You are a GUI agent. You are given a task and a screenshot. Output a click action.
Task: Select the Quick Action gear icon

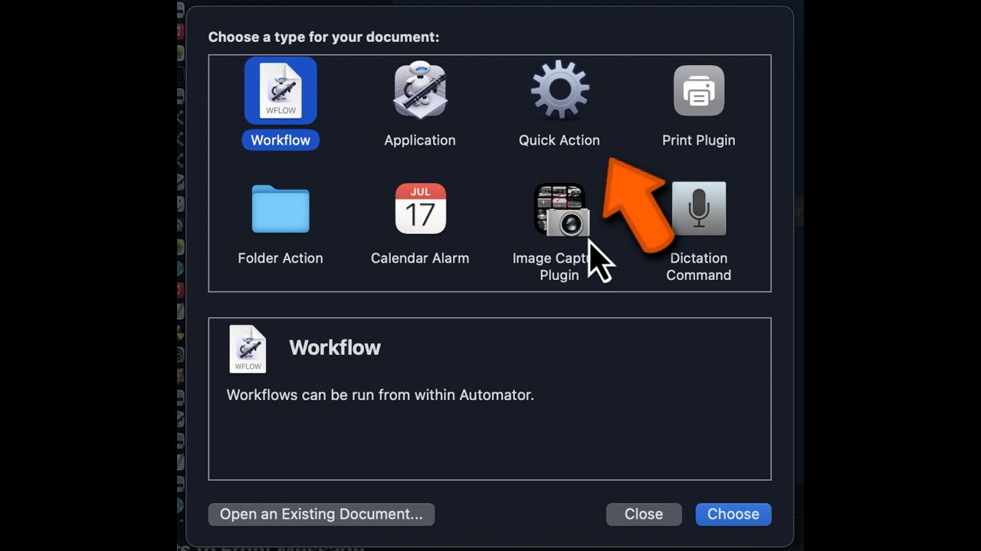tap(559, 90)
